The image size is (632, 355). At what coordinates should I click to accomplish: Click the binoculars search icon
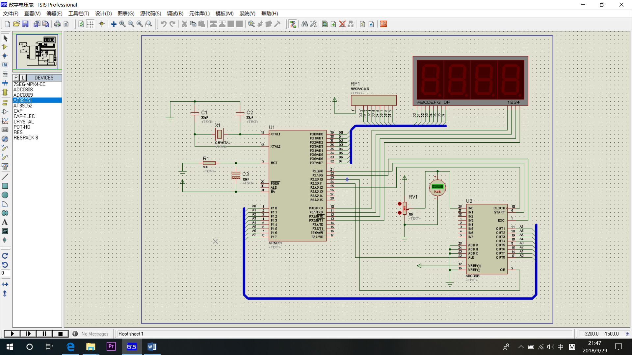pos(304,24)
